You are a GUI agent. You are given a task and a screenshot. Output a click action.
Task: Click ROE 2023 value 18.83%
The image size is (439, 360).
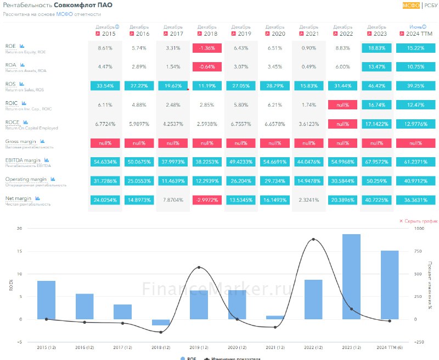coord(376,48)
